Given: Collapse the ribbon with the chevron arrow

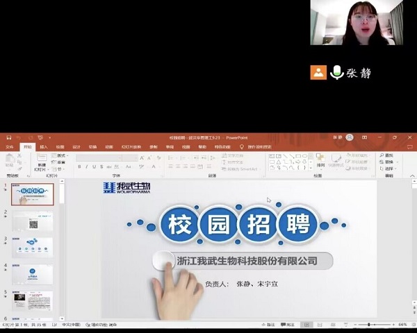Looking at the screenshot, I should pos(412,176).
